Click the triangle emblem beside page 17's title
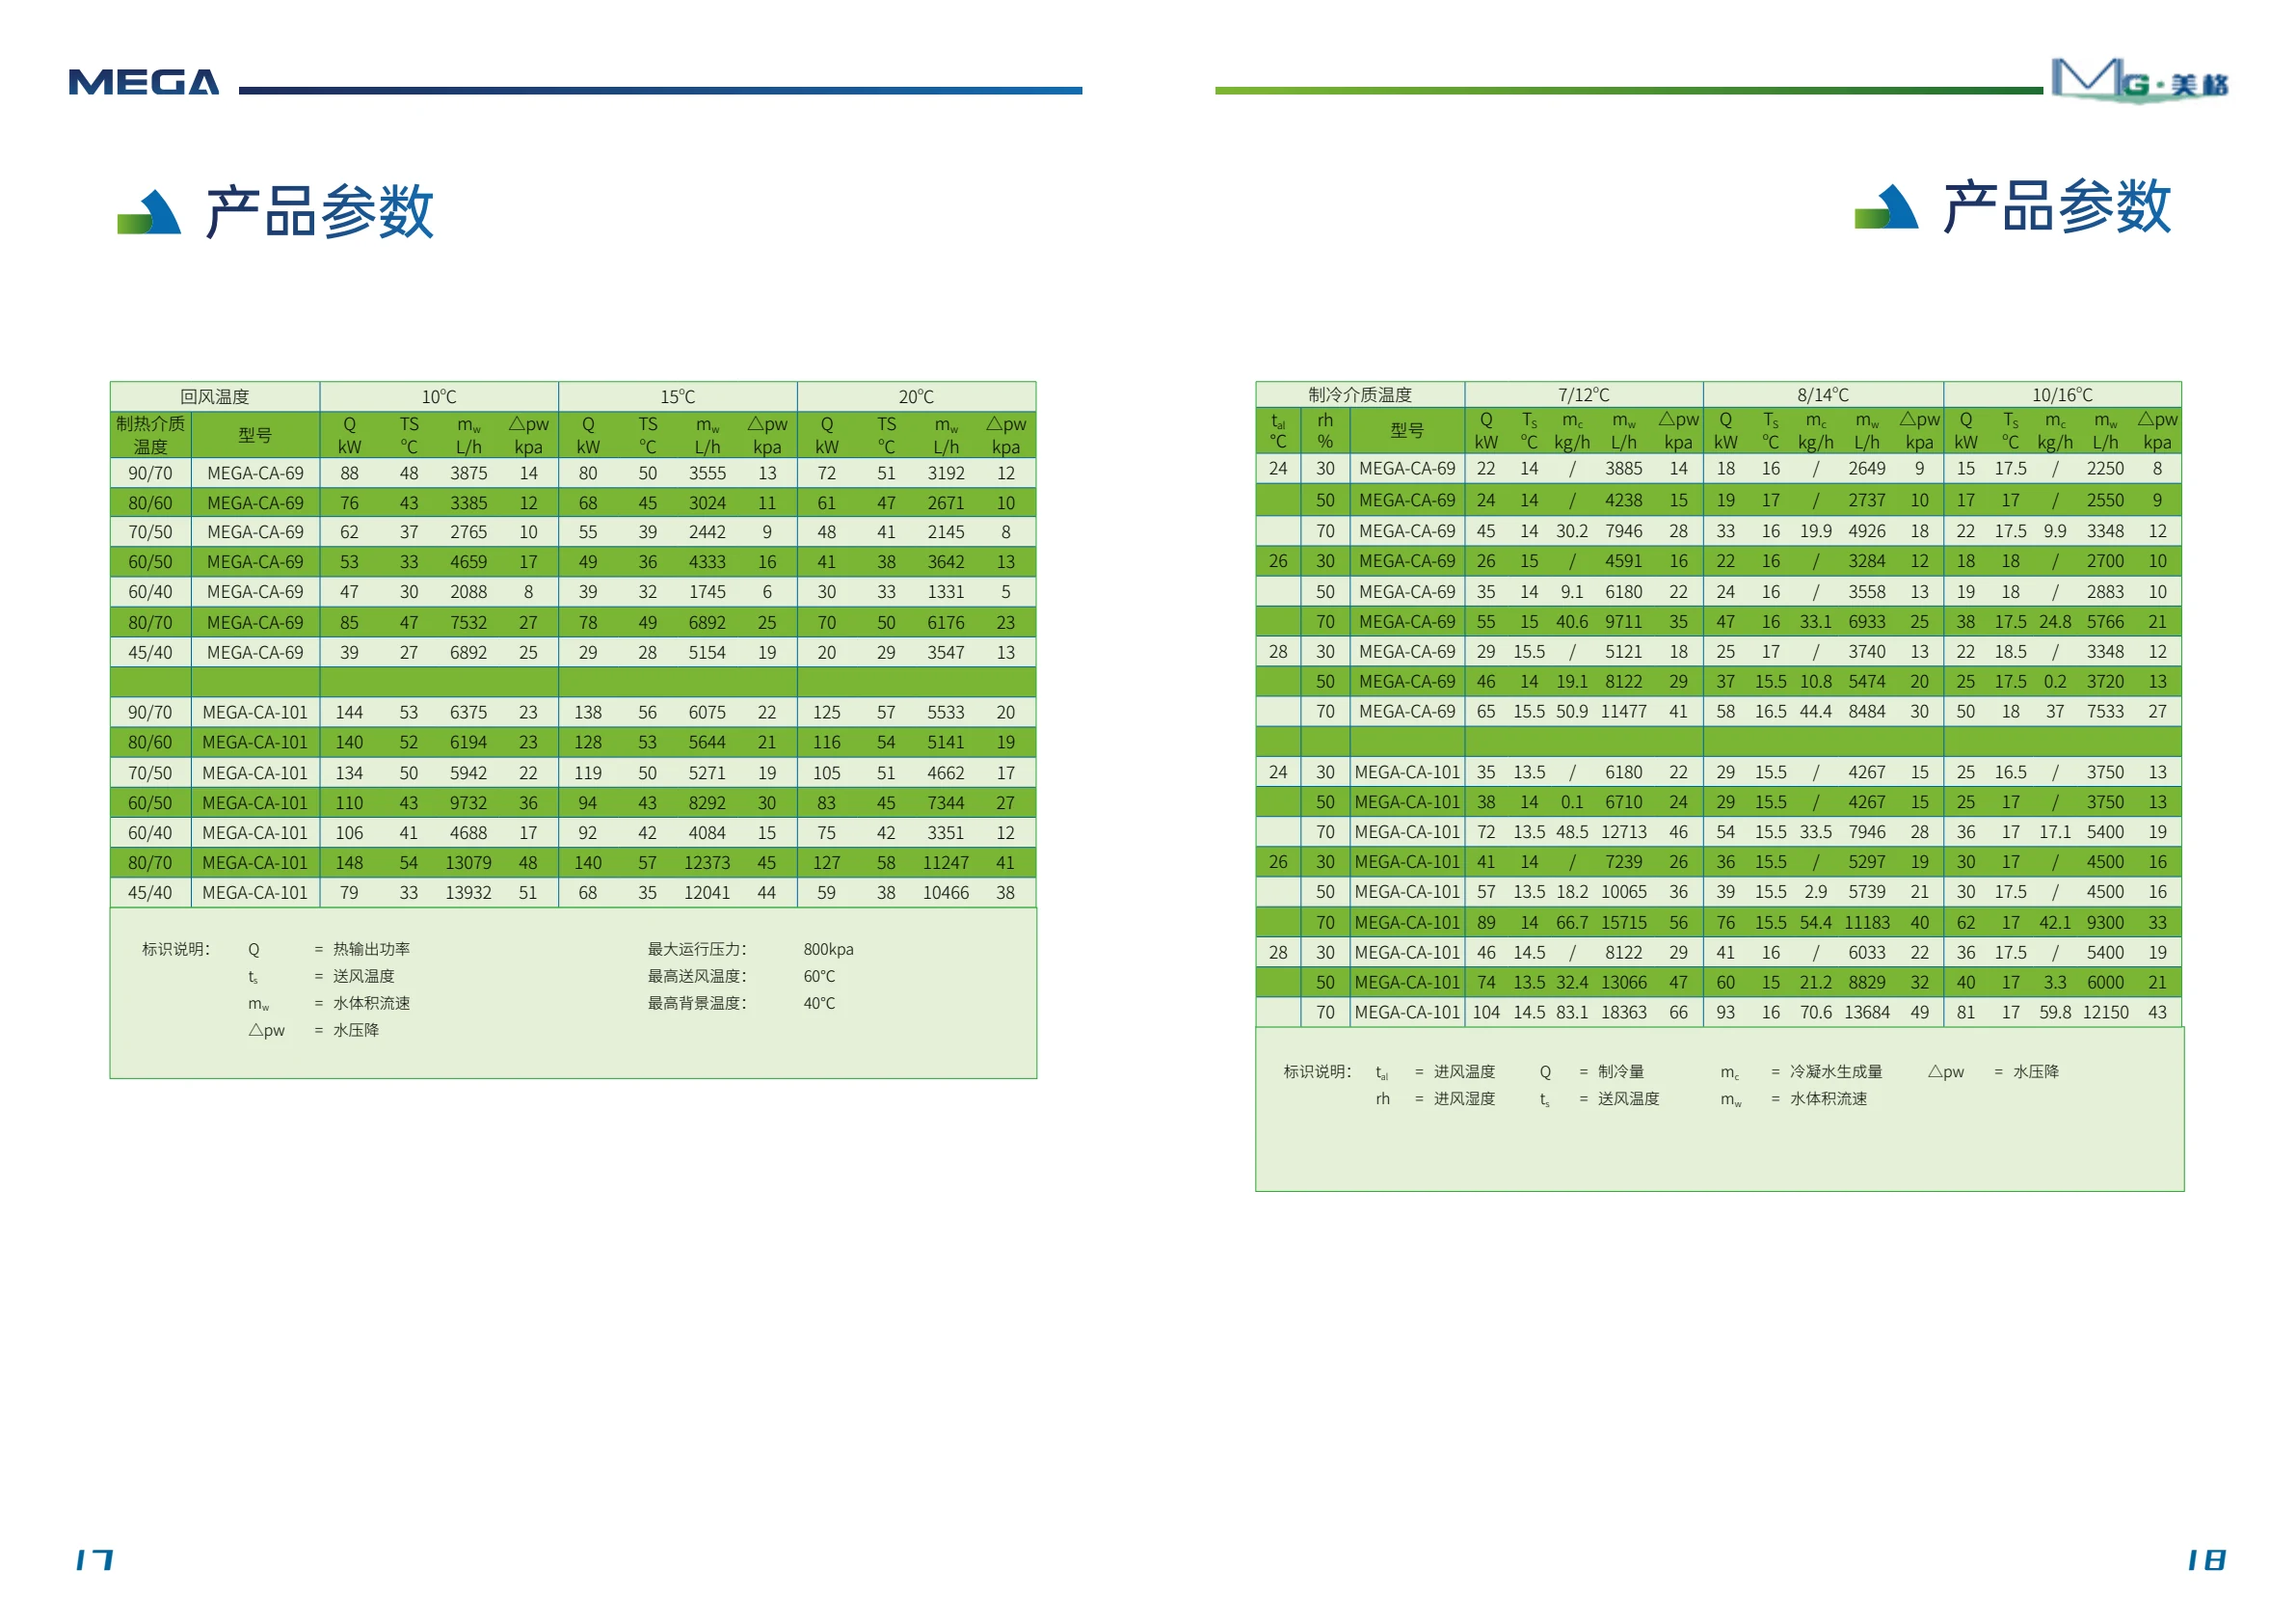 pyautogui.click(x=149, y=211)
